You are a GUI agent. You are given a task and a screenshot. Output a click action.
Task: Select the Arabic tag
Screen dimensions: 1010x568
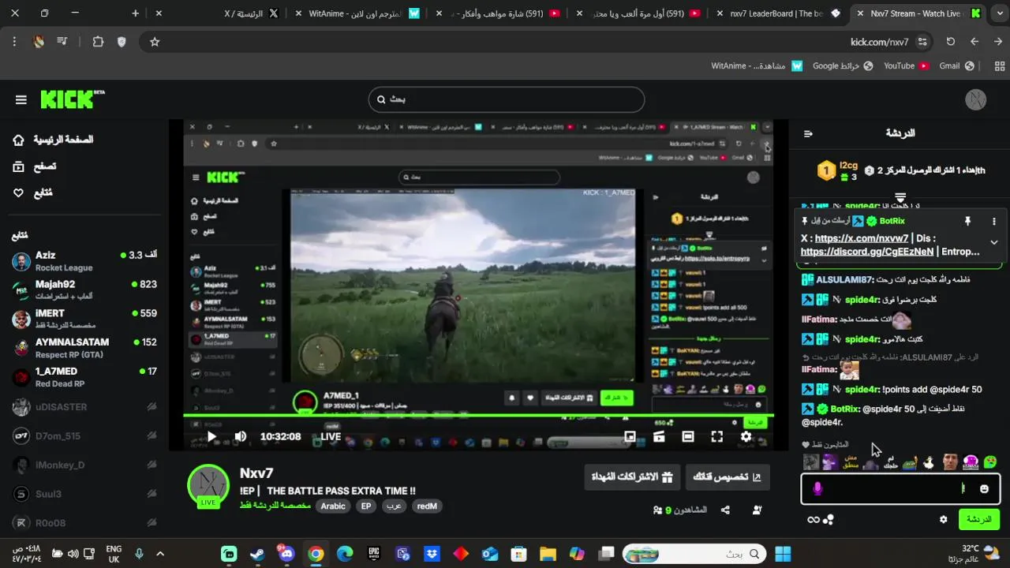coord(333,506)
